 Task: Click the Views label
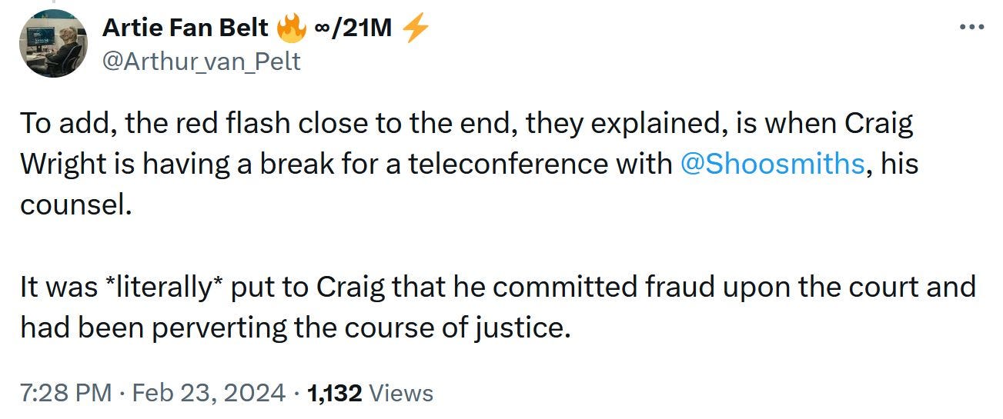(x=401, y=394)
